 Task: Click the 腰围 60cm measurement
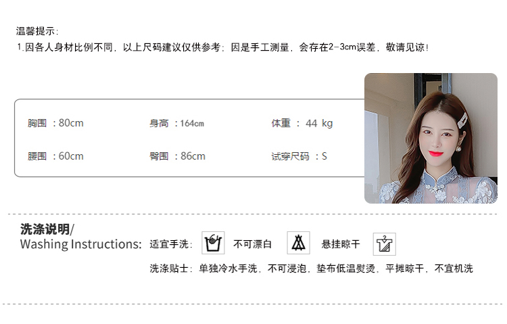click(x=55, y=156)
